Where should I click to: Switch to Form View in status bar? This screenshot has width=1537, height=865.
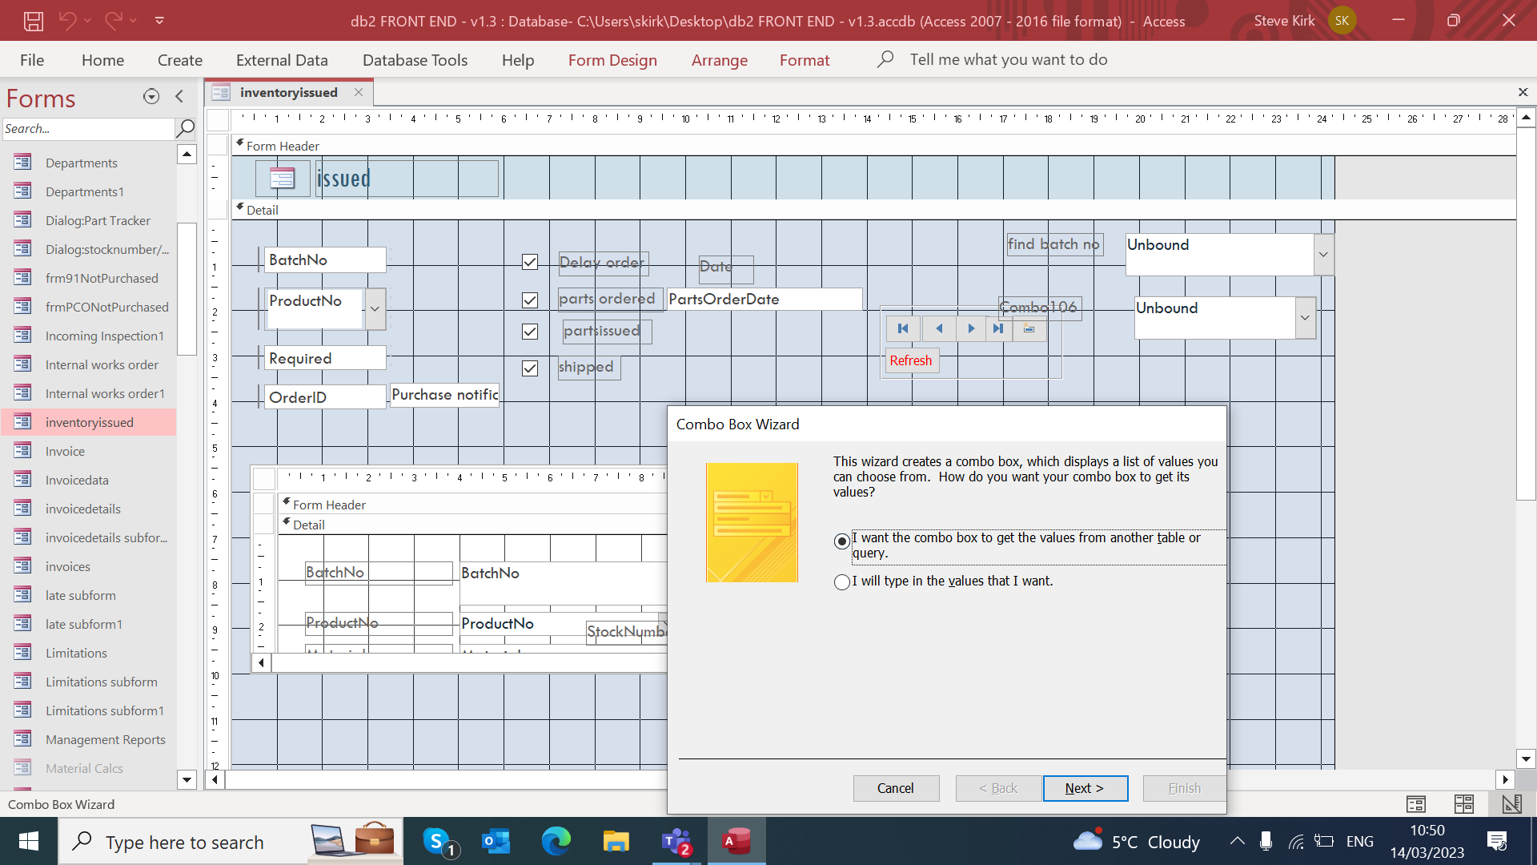1416,804
